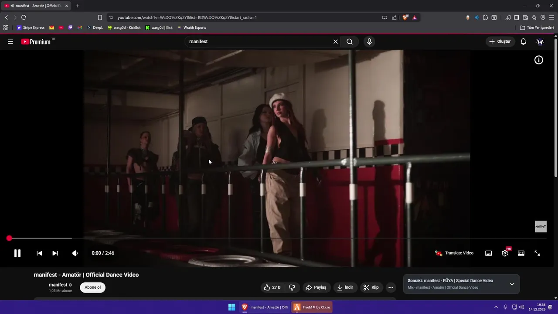558x314 pixels.
Task: Open the DeepL bookmark
Action: pyautogui.click(x=95, y=27)
